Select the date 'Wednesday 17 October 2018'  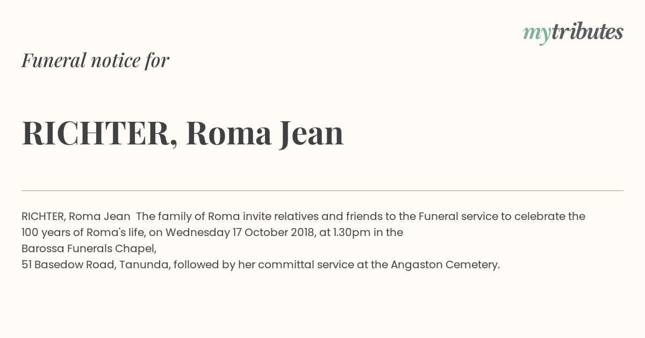point(240,233)
